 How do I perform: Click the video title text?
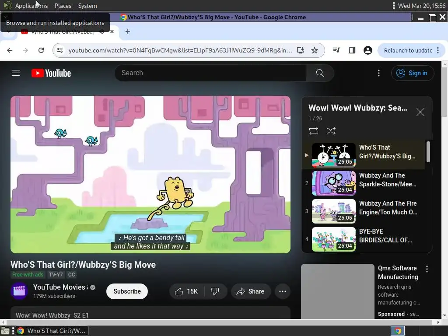coord(83,265)
